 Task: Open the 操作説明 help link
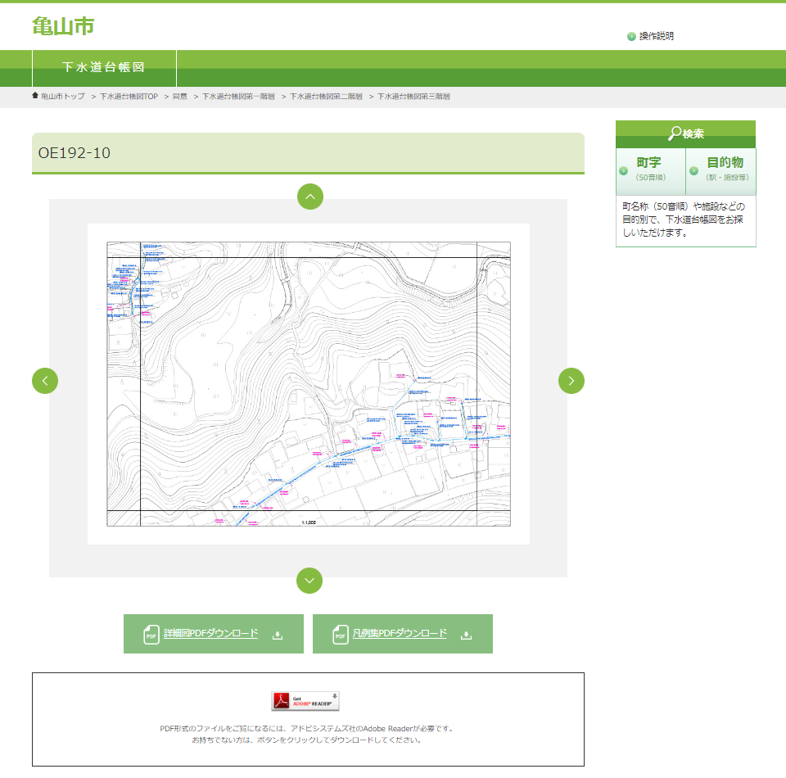(x=657, y=36)
